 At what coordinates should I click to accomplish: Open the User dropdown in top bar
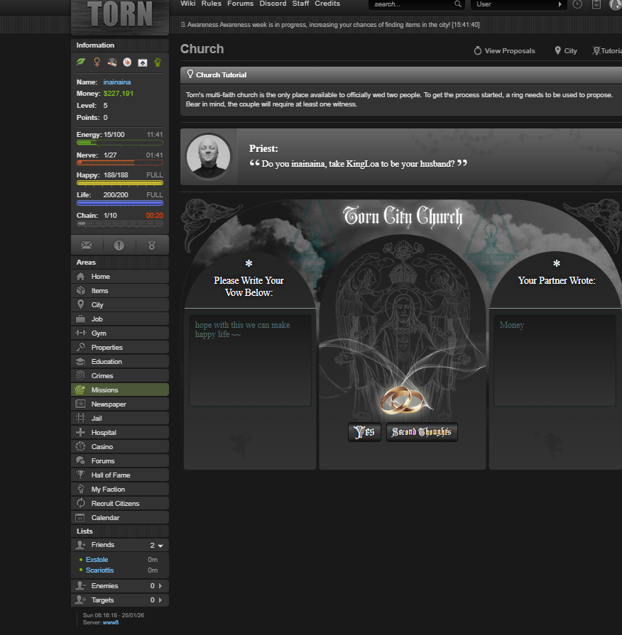coord(518,4)
